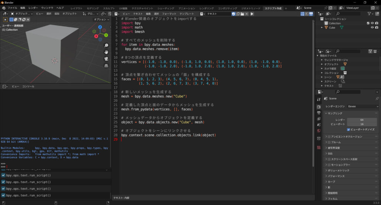
Task: Toggle the fake user shield for the text
Action: pos(233,14)
